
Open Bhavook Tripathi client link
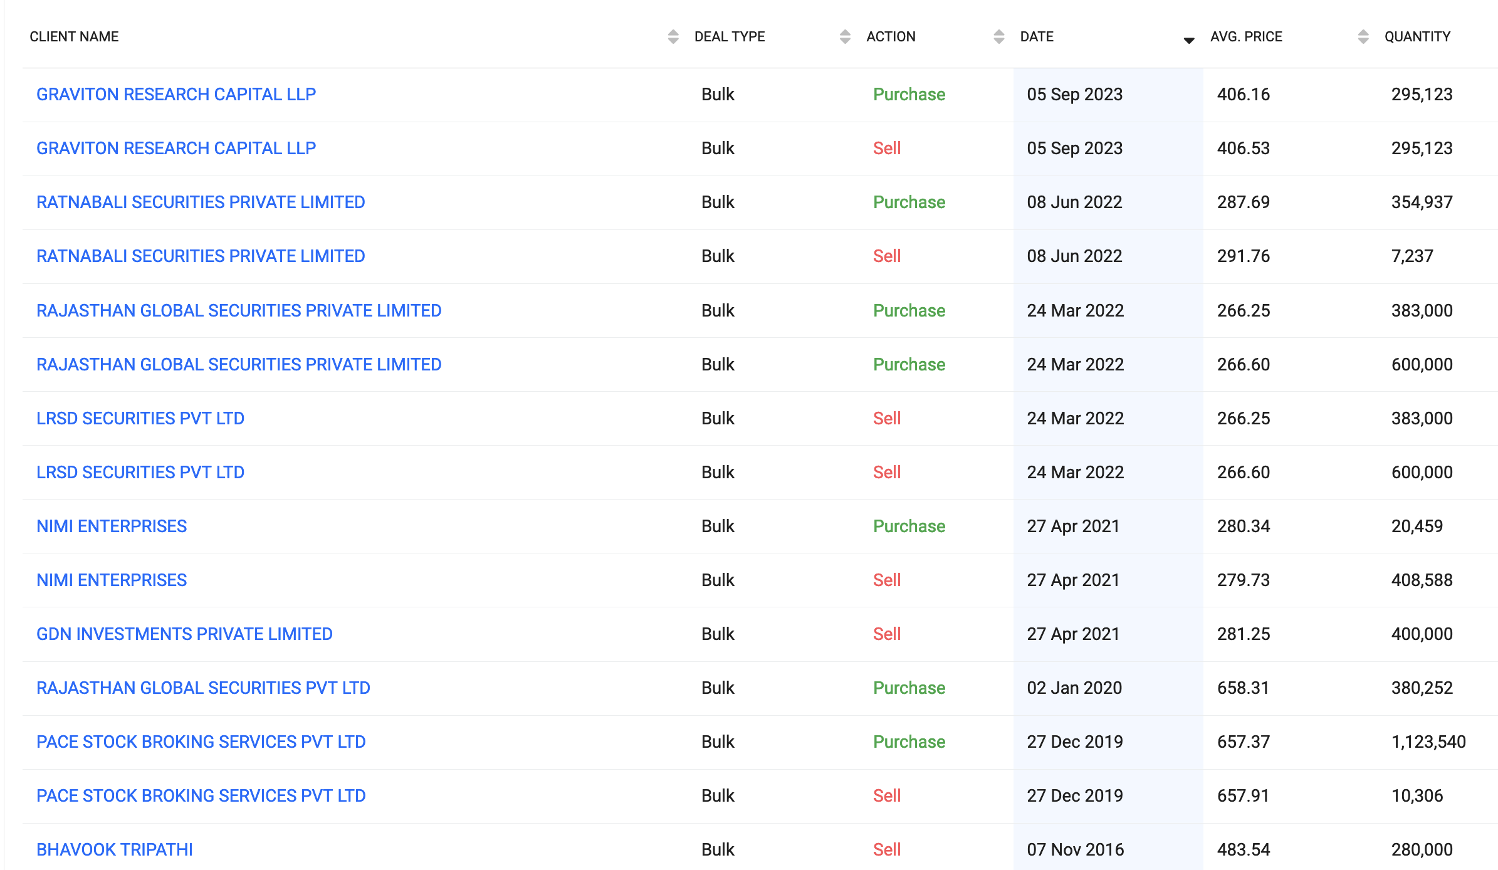(115, 850)
